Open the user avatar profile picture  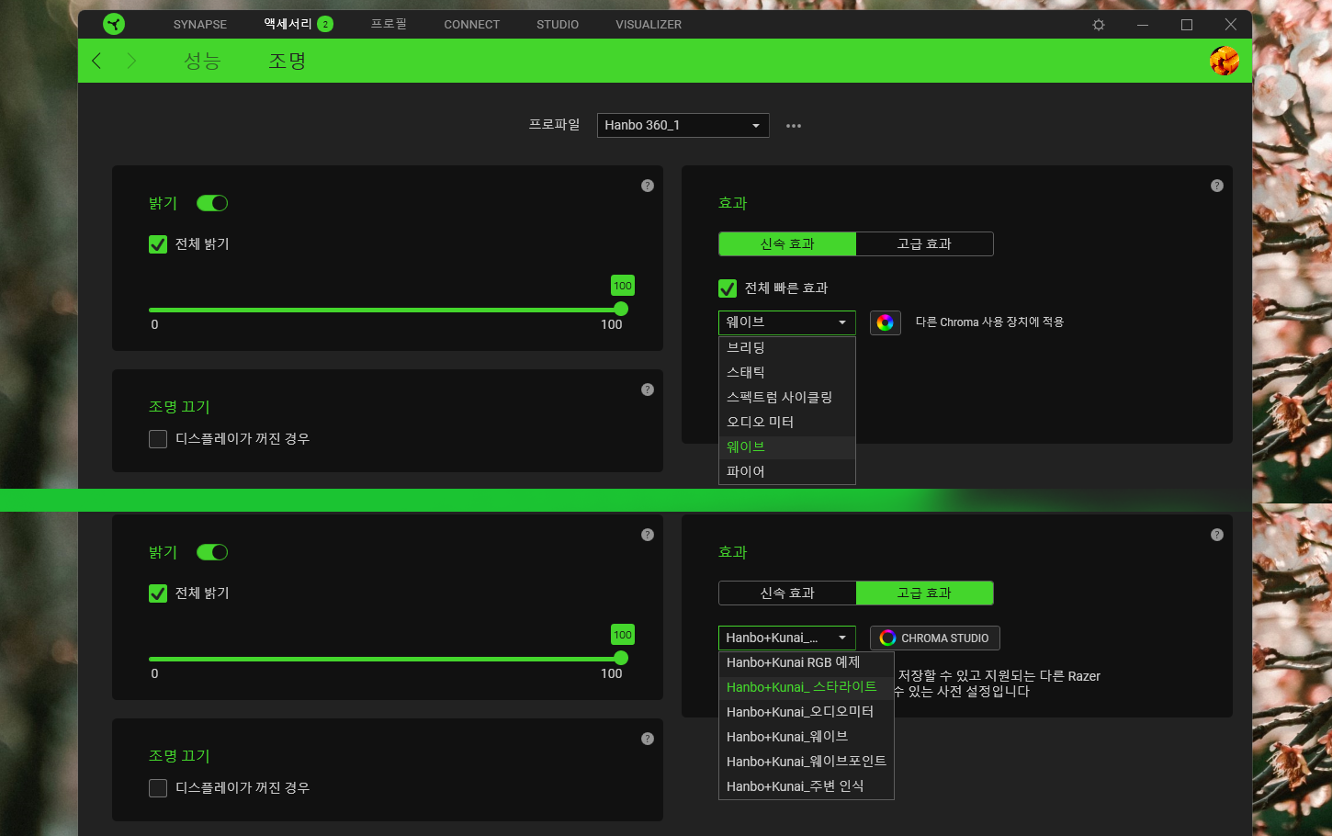coord(1225,61)
